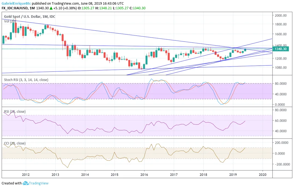Click the close value C:1340.30
Screen dimensions: 294x188
[138, 8]
